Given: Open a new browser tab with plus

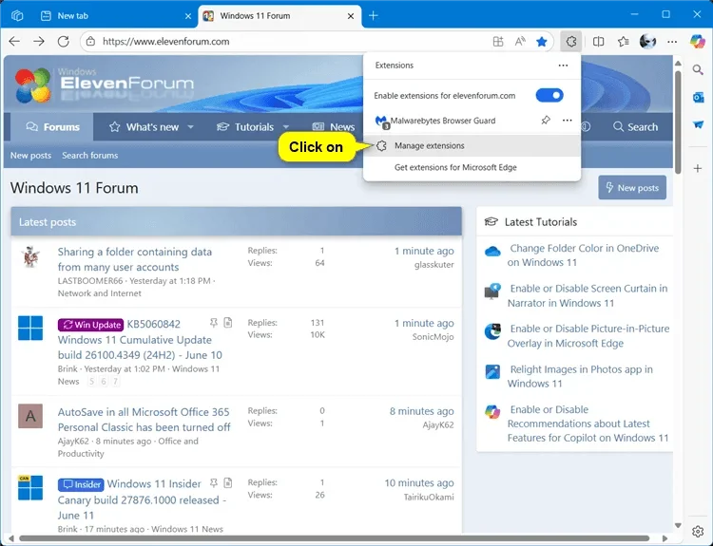Looking at the screenshot, I should [374, 16].
